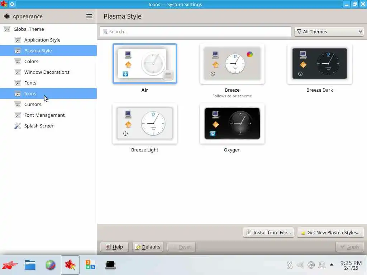Click the Global Theme icon
The image size is (367, 275).
coord(7,29)
